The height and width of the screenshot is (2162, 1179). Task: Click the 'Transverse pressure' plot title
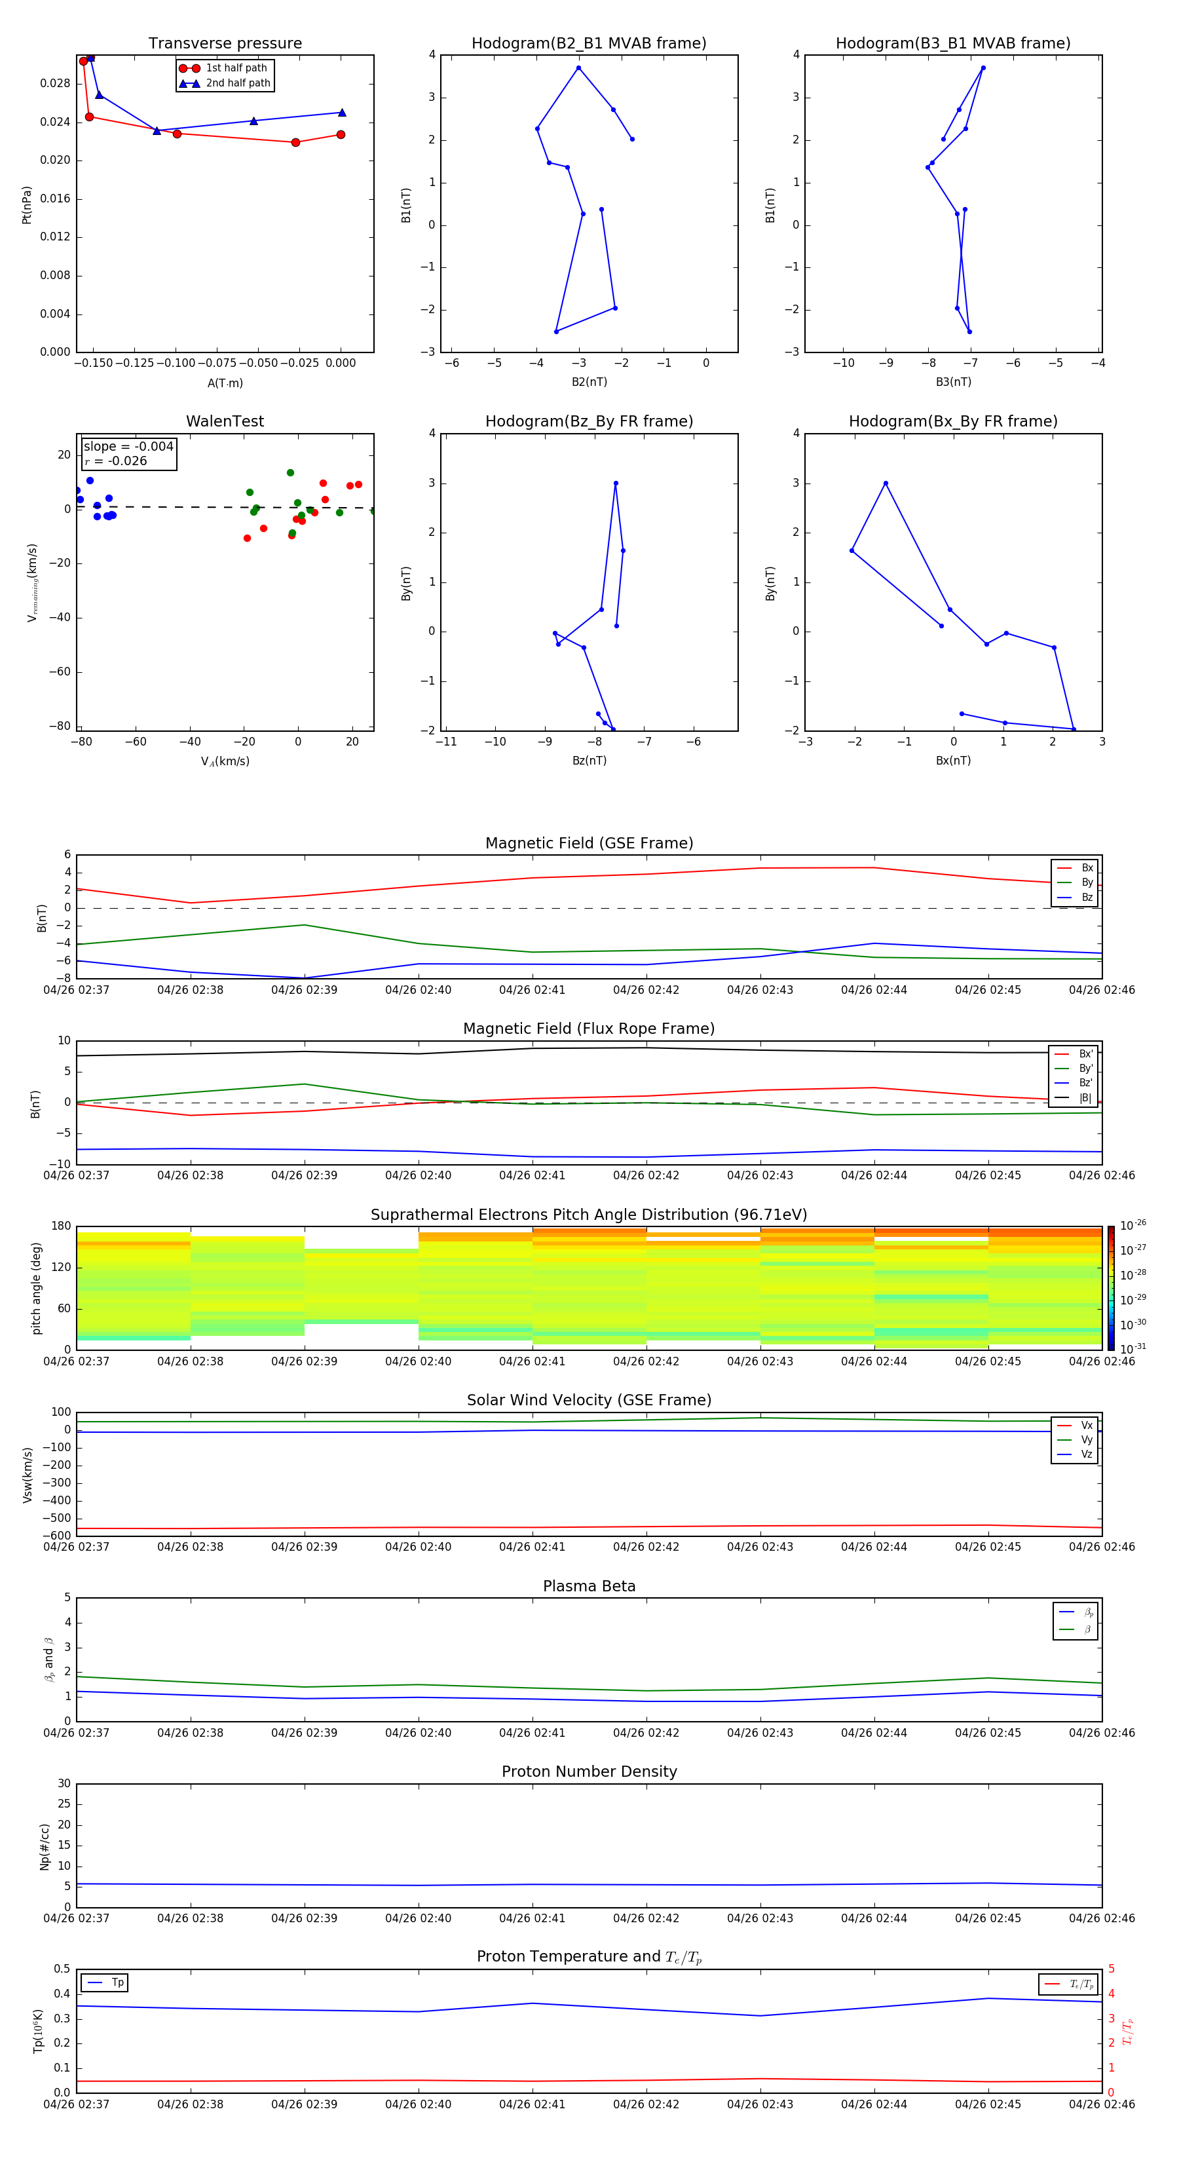(x=225, y=44)
